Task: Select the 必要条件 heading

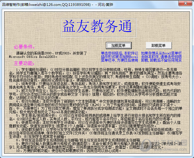Action: pos(24,47)
